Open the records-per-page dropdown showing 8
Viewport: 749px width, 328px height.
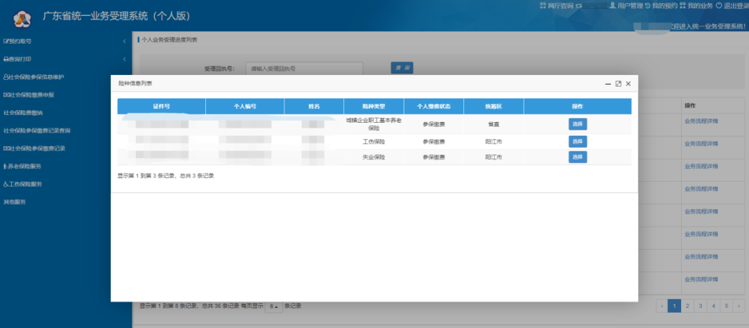(273, 306)
